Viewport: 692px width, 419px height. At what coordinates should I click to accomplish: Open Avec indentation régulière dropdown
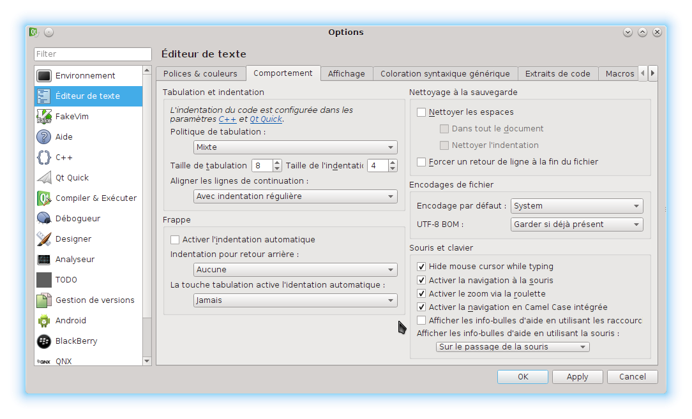coord(295,196)
